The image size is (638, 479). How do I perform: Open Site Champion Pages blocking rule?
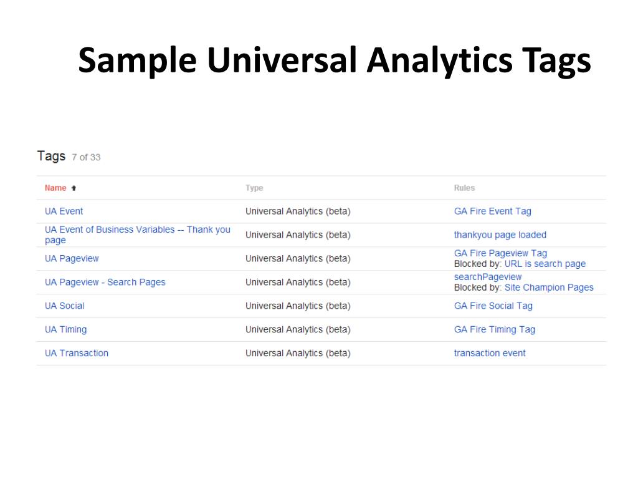click(549, 288)
